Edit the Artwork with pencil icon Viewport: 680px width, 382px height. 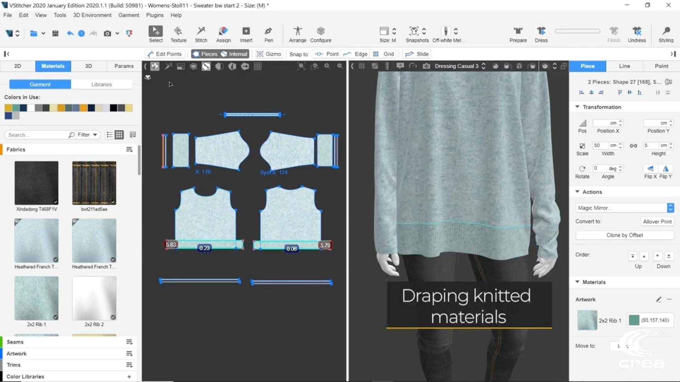(659, 300)
